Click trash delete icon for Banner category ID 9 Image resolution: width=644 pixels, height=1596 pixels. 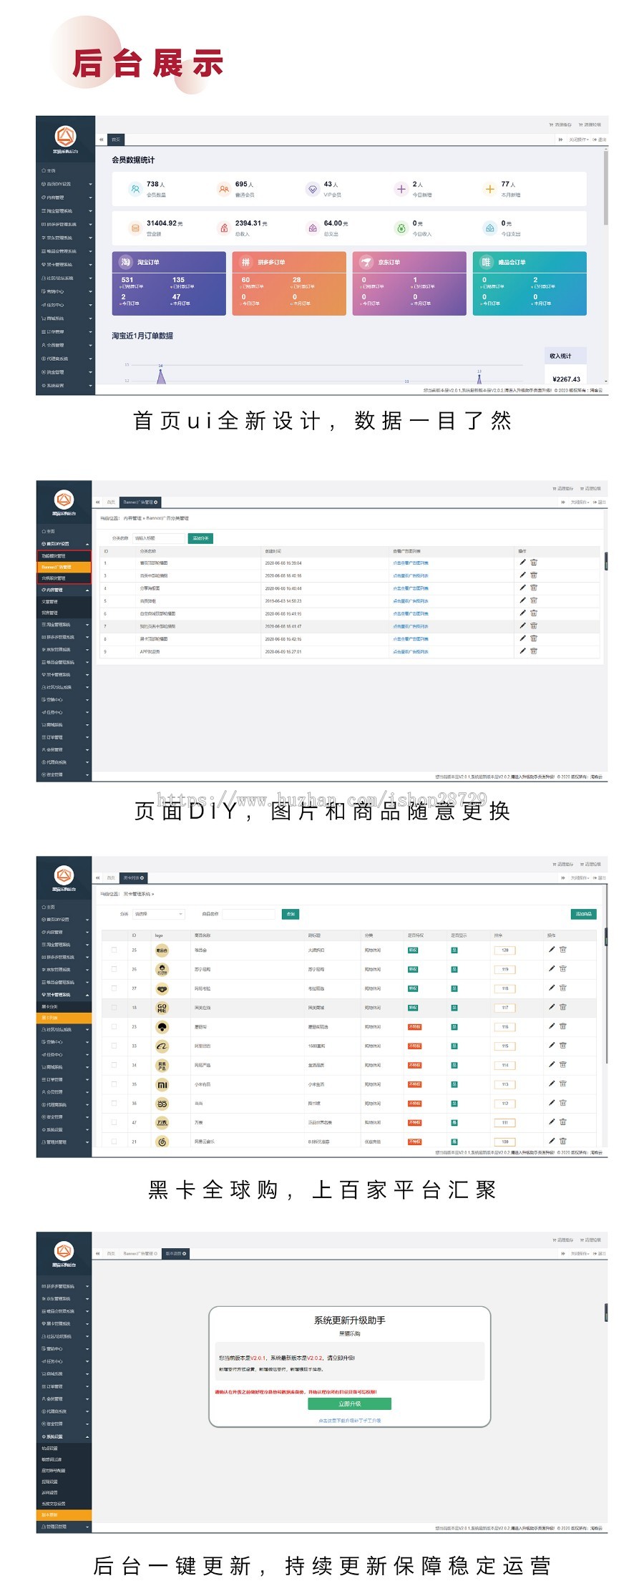[534, 651]
